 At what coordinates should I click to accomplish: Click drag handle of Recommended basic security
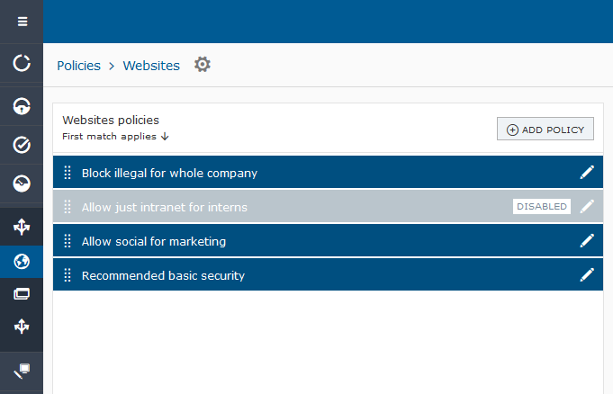68,275
